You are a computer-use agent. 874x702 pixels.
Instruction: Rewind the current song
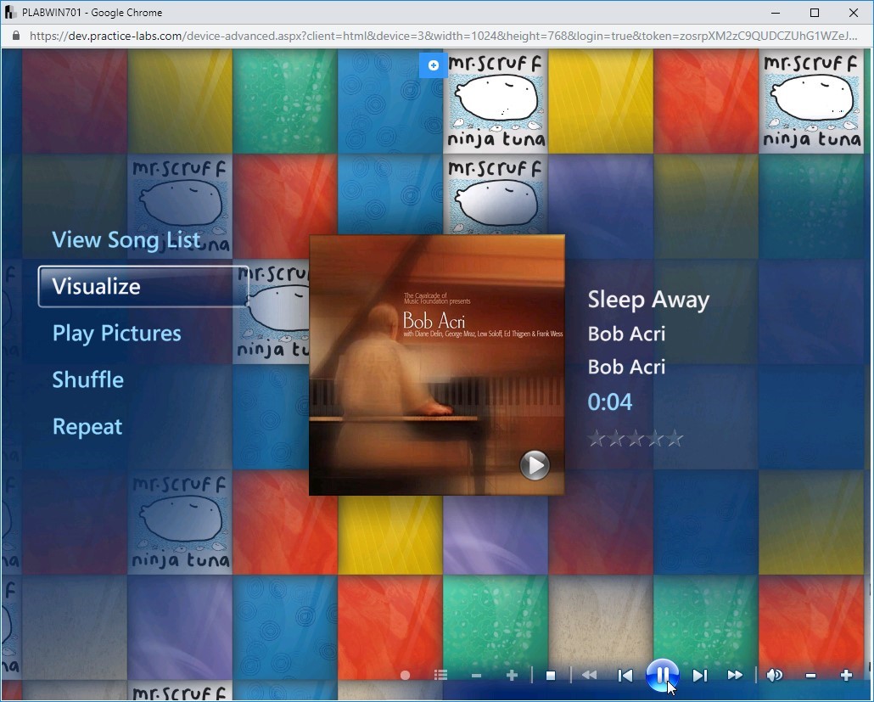(589, 675)
